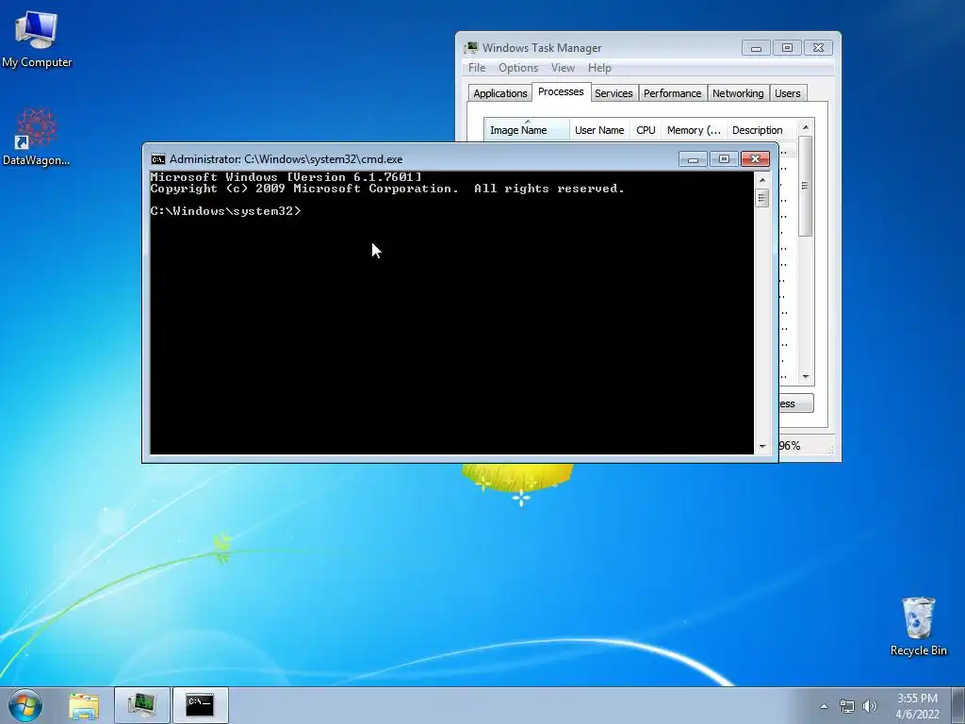Sort processes by CPU column
Image resolution: width=965 pixels, height=724 pixels.
click(646, 130)
